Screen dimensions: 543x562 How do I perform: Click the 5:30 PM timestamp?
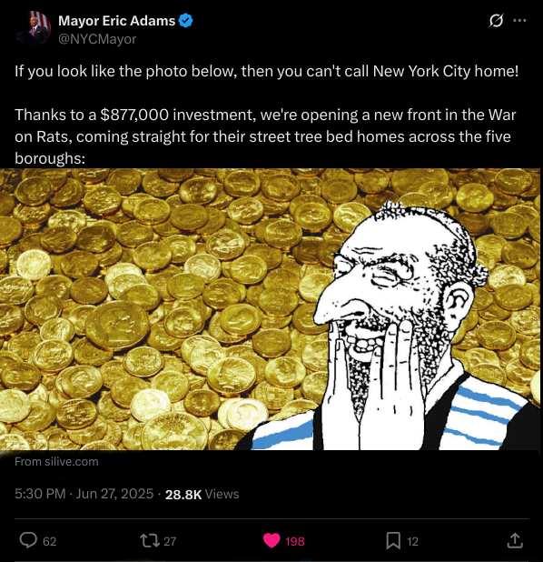click(x=40, y=494)
